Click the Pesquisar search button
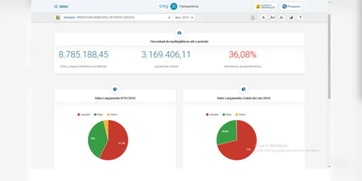 pyautogui.click(x=291, y=7)
